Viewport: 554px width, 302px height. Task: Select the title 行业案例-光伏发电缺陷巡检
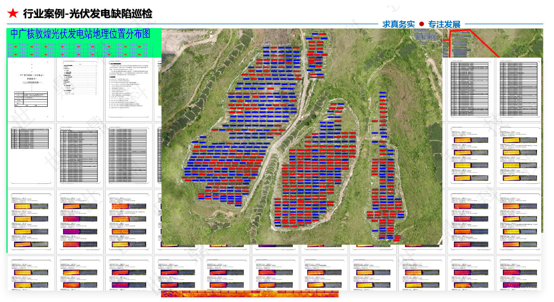point(87,14)
